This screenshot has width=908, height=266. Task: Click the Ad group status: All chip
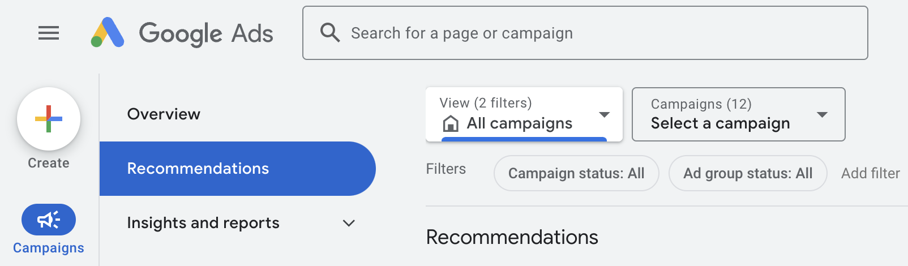pos(748,173)
